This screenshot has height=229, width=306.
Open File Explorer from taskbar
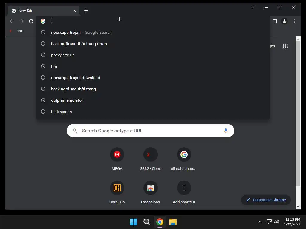[x=173, y=222]
